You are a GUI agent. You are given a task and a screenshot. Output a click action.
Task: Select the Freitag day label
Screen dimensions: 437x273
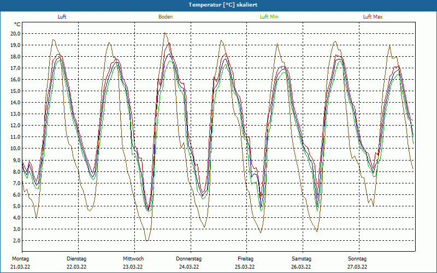(x=245, y=259)
